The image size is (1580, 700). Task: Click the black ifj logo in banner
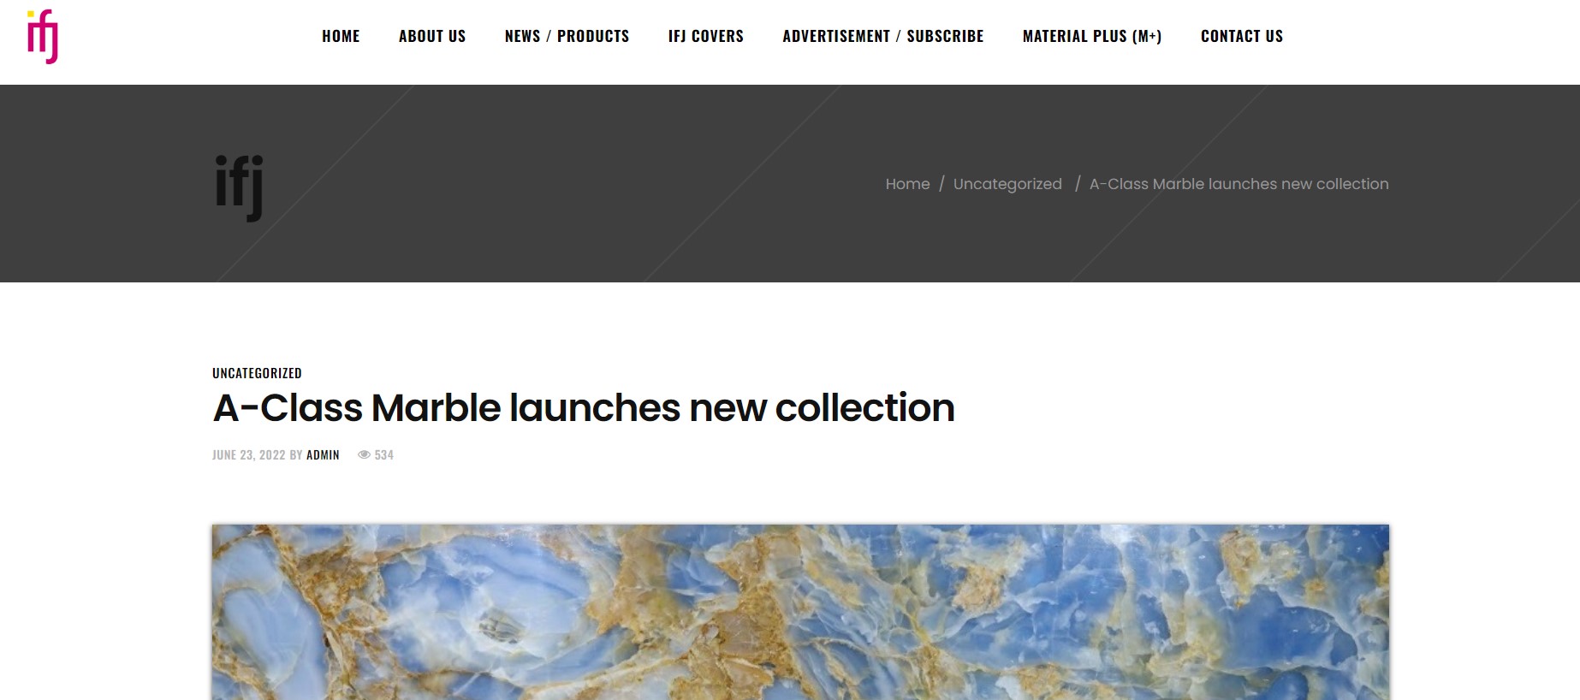tap(239, 188)
